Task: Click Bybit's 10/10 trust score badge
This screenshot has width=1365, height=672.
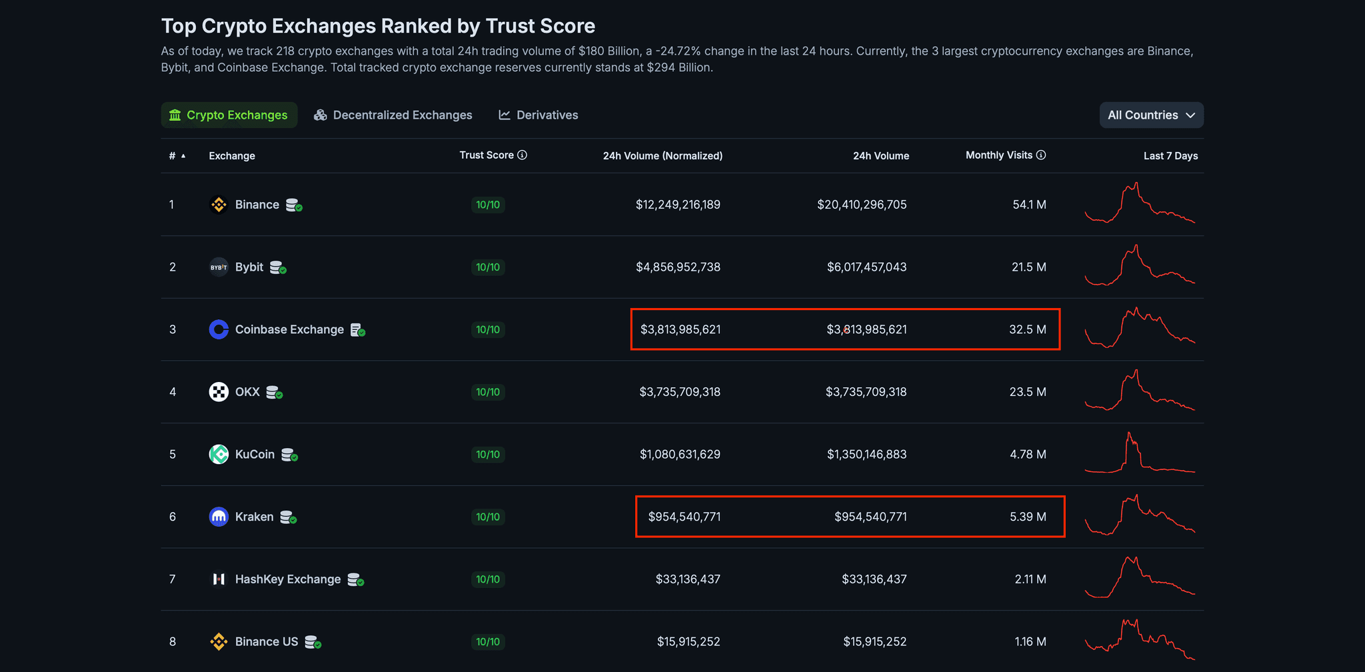Action: pyautogui.click(x=488, y=267)
